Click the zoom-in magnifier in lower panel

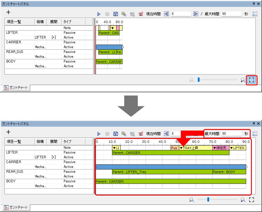[x=243, y=200]
